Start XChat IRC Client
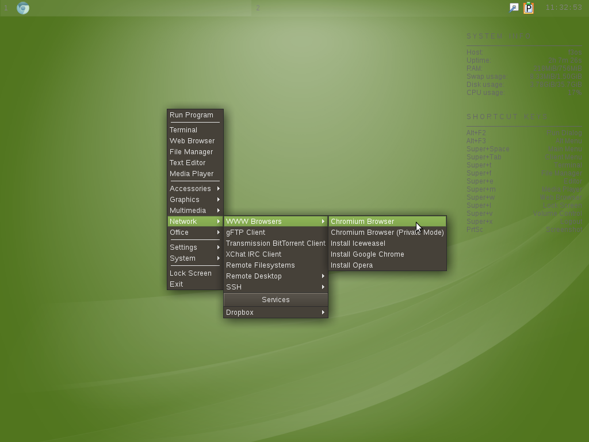The height and width of the screenshot is (442, 589). [276, 254]
